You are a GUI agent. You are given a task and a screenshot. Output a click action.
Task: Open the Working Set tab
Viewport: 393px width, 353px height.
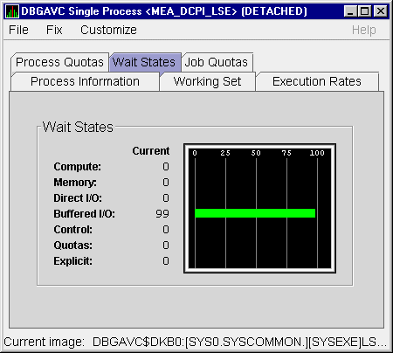pos(207,81)
